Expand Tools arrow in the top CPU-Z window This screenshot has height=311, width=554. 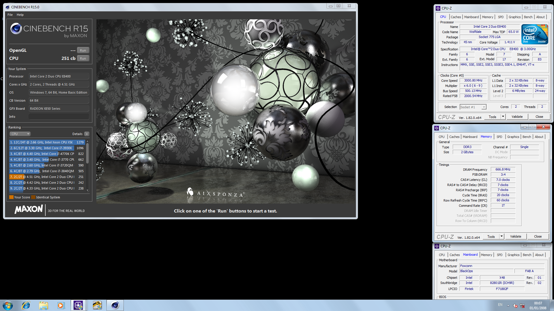[x=503, y=117]
